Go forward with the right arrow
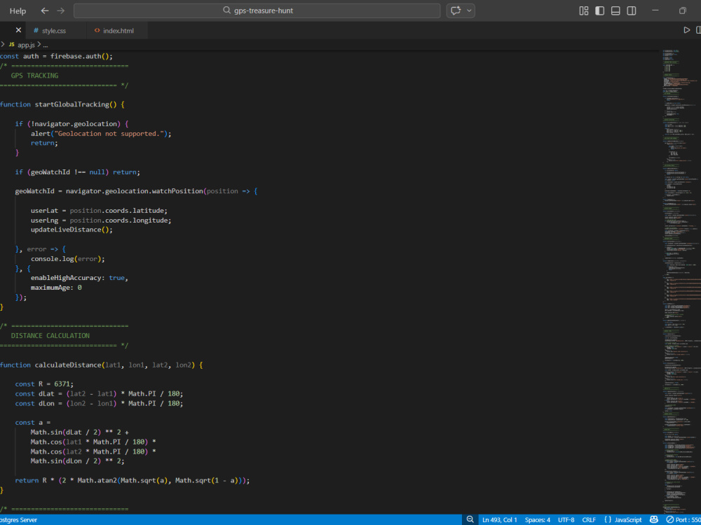This screenshot has width=701, height=525. (x=61, y=10)
